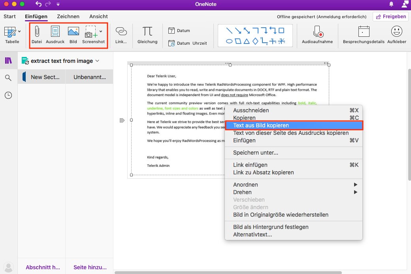Select the single arrow shape
This screenshot has width=411, height=274.
tap(238, 30)
